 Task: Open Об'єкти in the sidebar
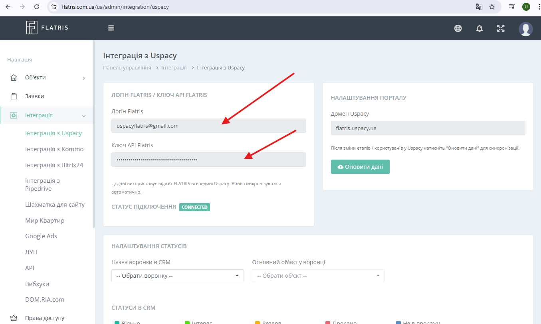coord(36,77)
